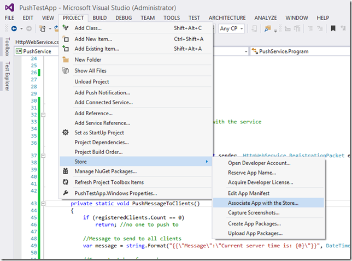
Task: Click the bookmark icon in the toolbar
Action: 333,28
